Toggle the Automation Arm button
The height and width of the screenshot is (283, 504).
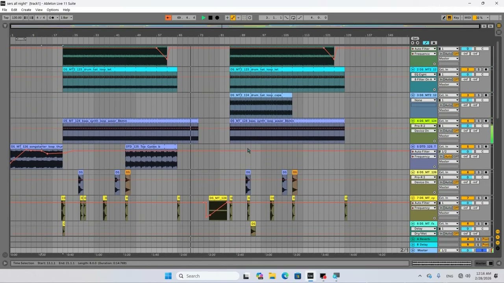click(x=233, y=18)
